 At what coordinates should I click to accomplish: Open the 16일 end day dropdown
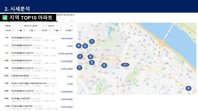pos(69,30)
